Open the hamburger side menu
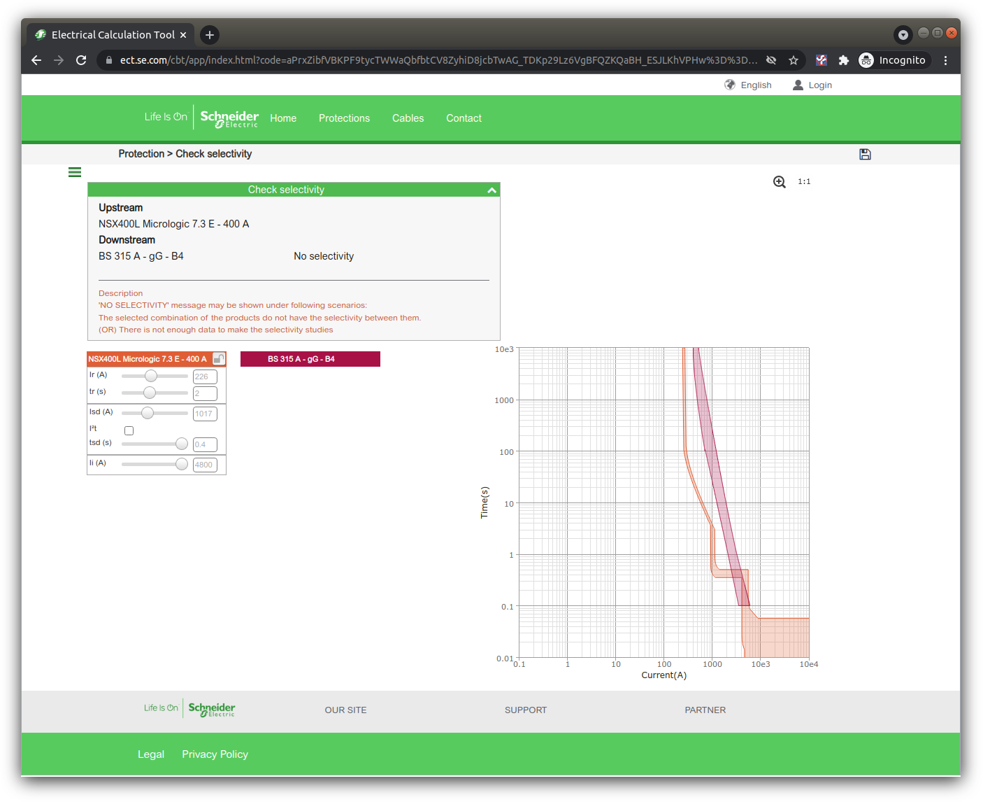983x802 pixels. tap(75, 172)
